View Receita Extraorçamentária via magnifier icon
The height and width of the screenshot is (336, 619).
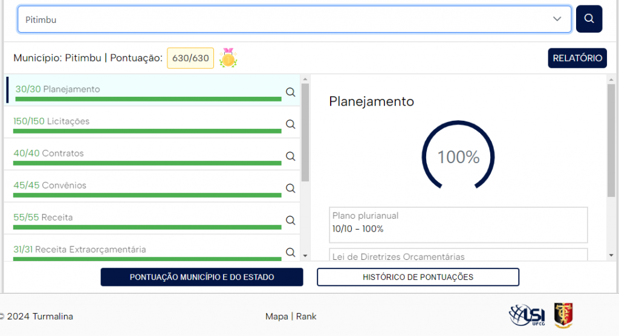click(290, 252)
